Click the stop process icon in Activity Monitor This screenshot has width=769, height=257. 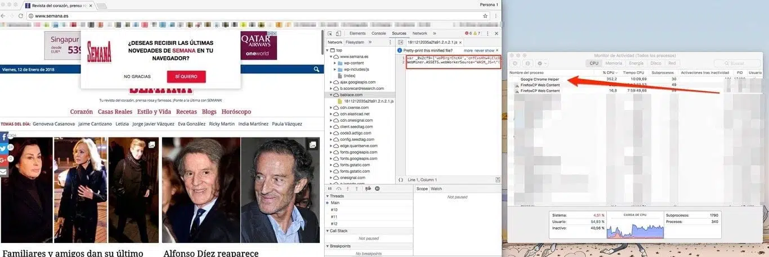tap(516, 63)
